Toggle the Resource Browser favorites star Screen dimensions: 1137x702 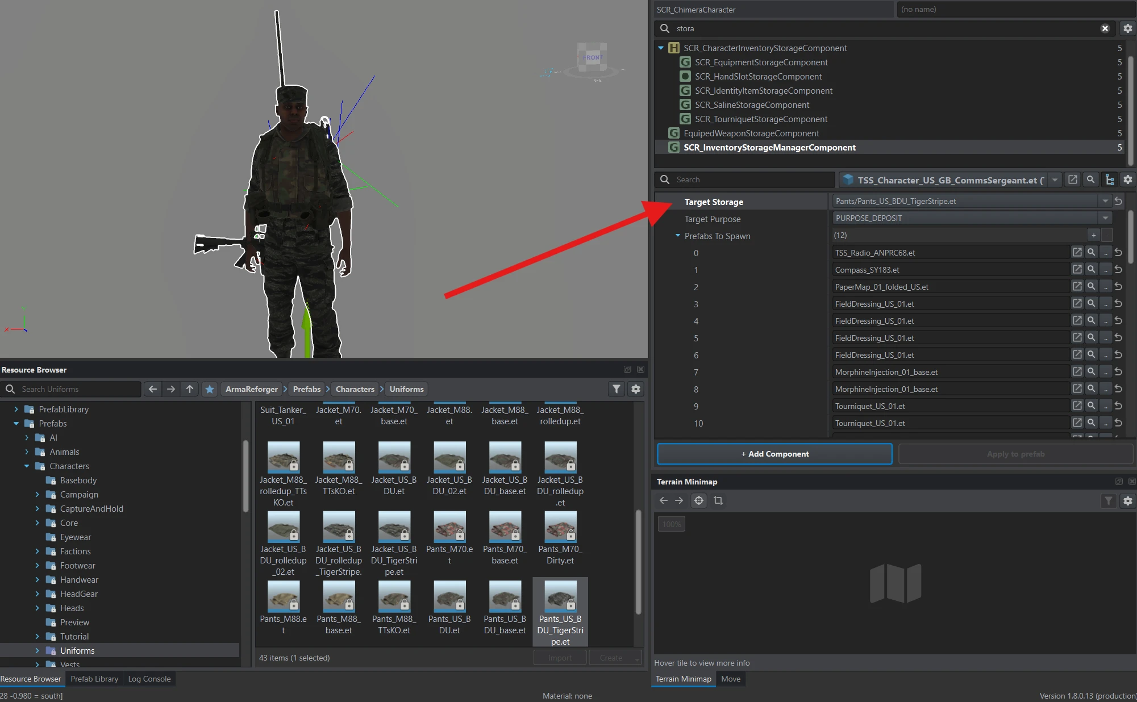210,389
